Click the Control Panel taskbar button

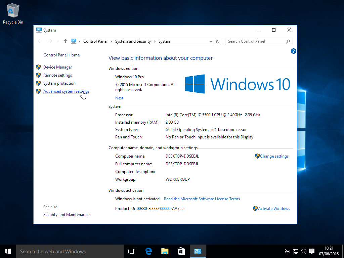coord(198,251)
